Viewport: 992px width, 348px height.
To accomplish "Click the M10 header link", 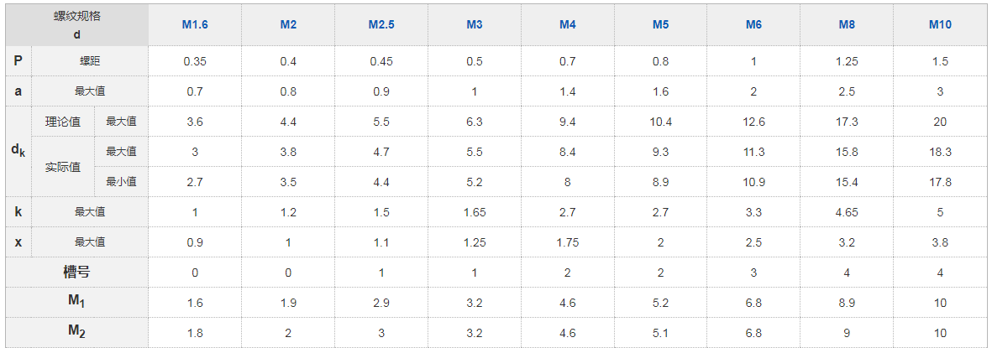I will tap(940, 25).
